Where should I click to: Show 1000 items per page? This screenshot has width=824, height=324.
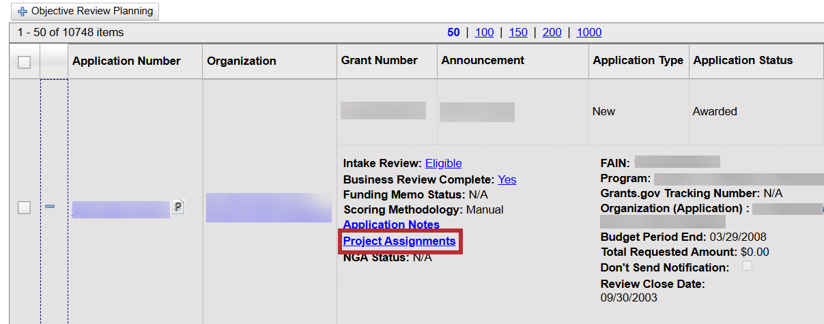[589, 32]
